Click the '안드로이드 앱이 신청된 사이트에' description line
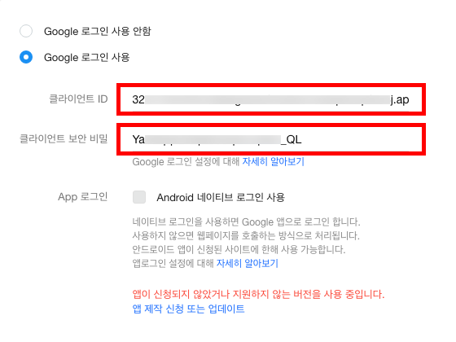456x342 pixels. click(x=239, y=249)
